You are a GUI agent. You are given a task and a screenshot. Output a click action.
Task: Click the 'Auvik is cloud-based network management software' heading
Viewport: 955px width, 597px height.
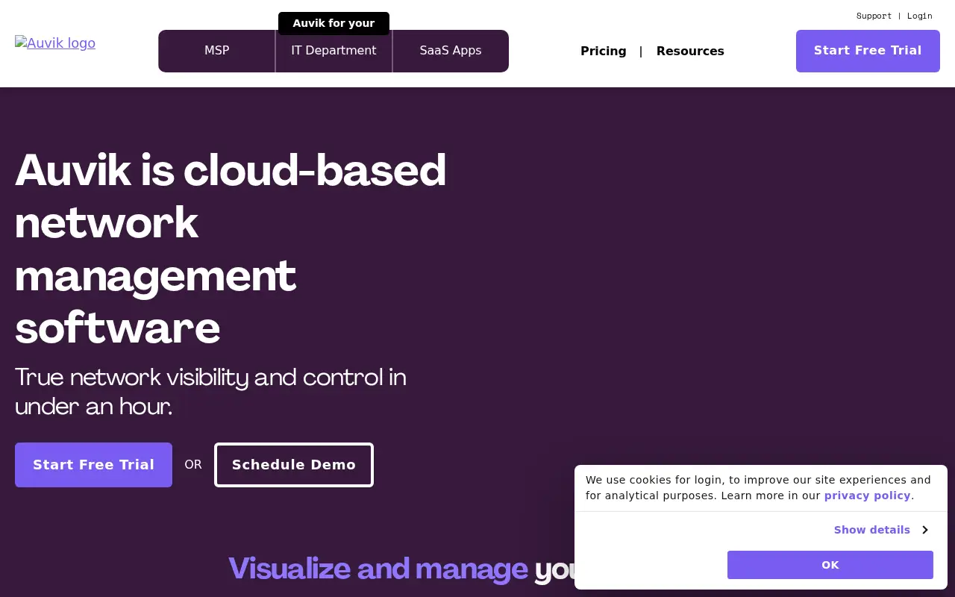coord(231,249)
